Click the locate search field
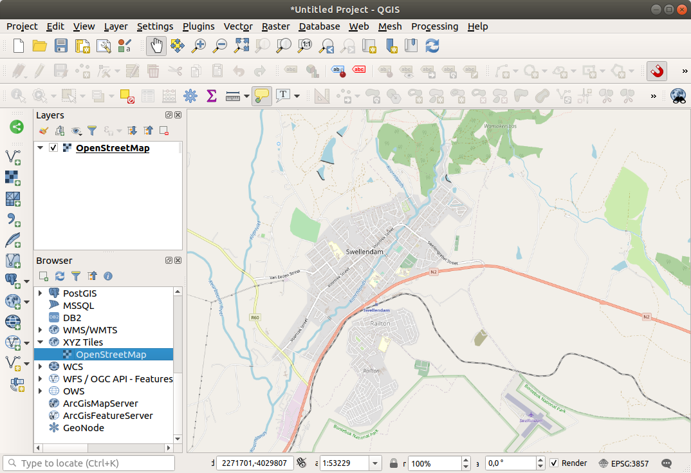The height and width of the screenshot is (473, 691). 88,463
